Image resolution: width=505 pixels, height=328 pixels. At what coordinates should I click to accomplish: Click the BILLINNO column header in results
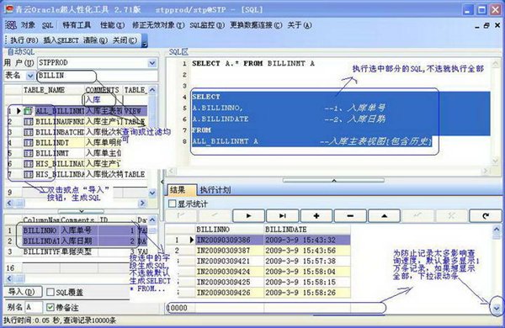(230, 230)
